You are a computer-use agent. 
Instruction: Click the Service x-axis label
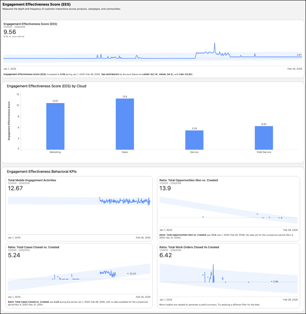click(x=194, y=152)
